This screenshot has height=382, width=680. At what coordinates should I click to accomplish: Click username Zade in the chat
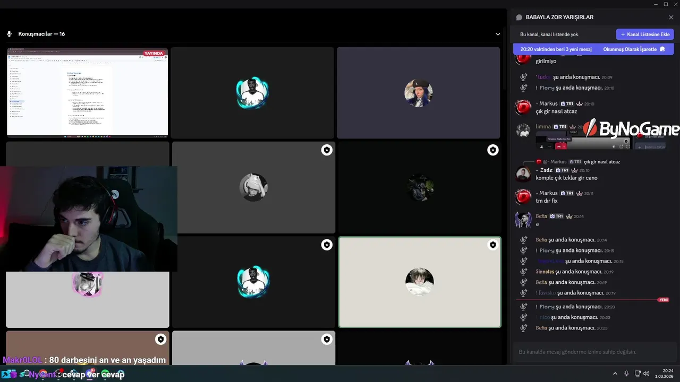click(x=544, y=170)
